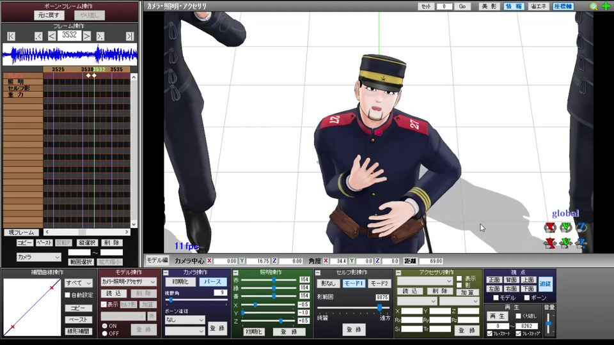Click the lower red interpolation curve handle
The image size is (614, 345).
pyautogui.click(x=13, y=326)
